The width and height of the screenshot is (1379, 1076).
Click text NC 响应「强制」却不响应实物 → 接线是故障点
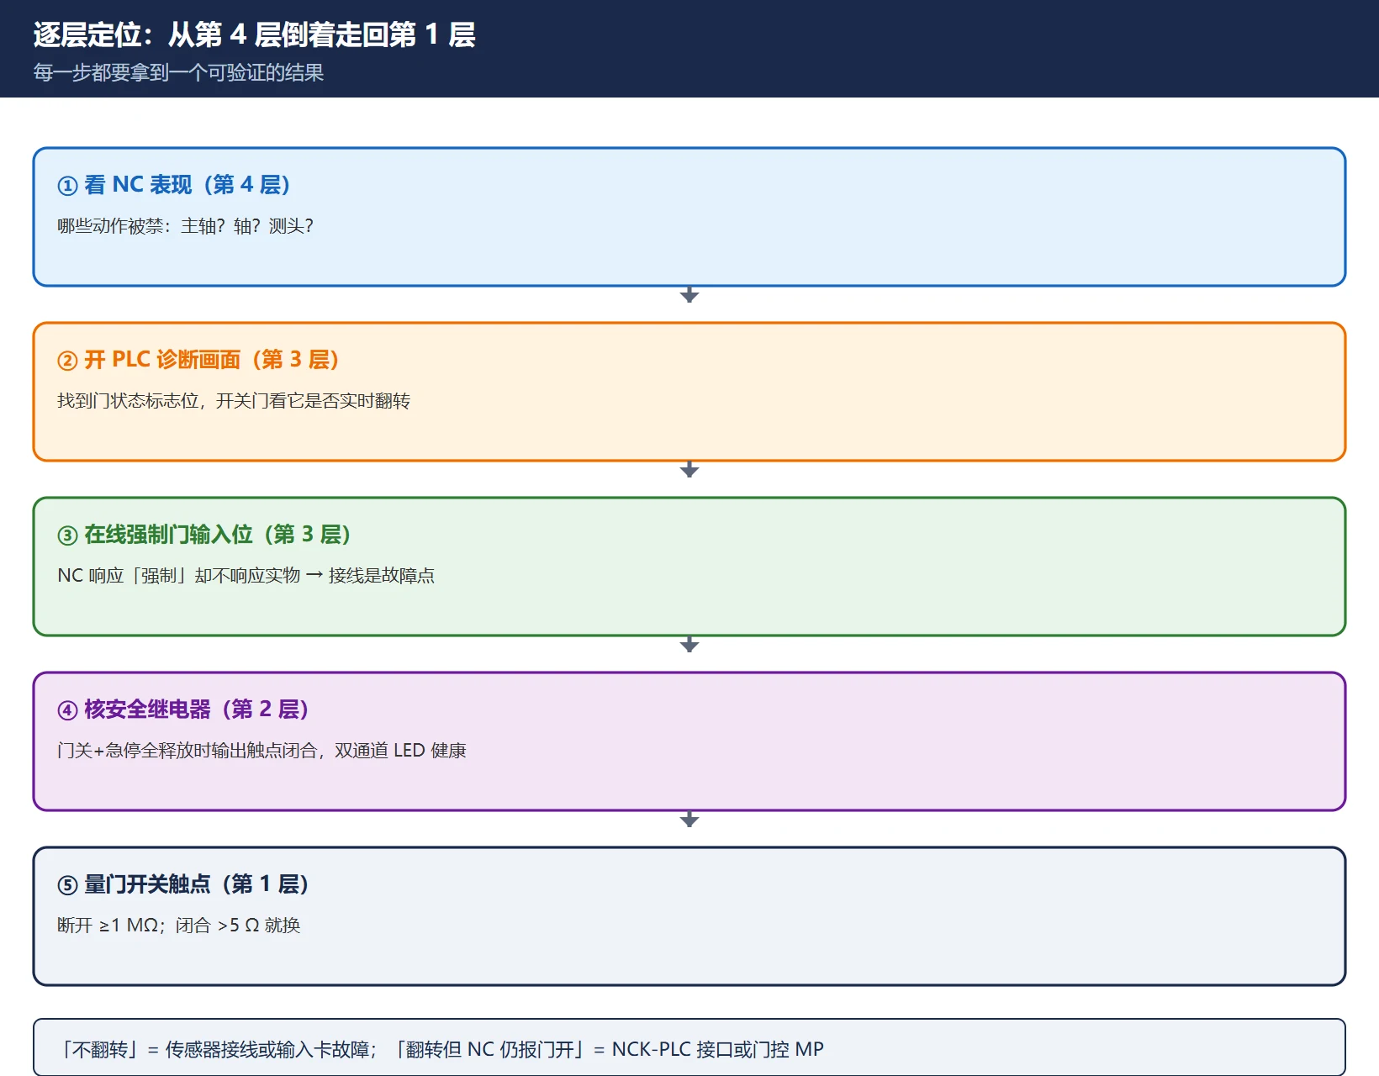246,576
